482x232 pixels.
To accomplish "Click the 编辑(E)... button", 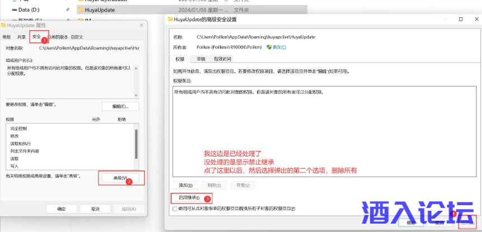I will click(x=120, y=106).
